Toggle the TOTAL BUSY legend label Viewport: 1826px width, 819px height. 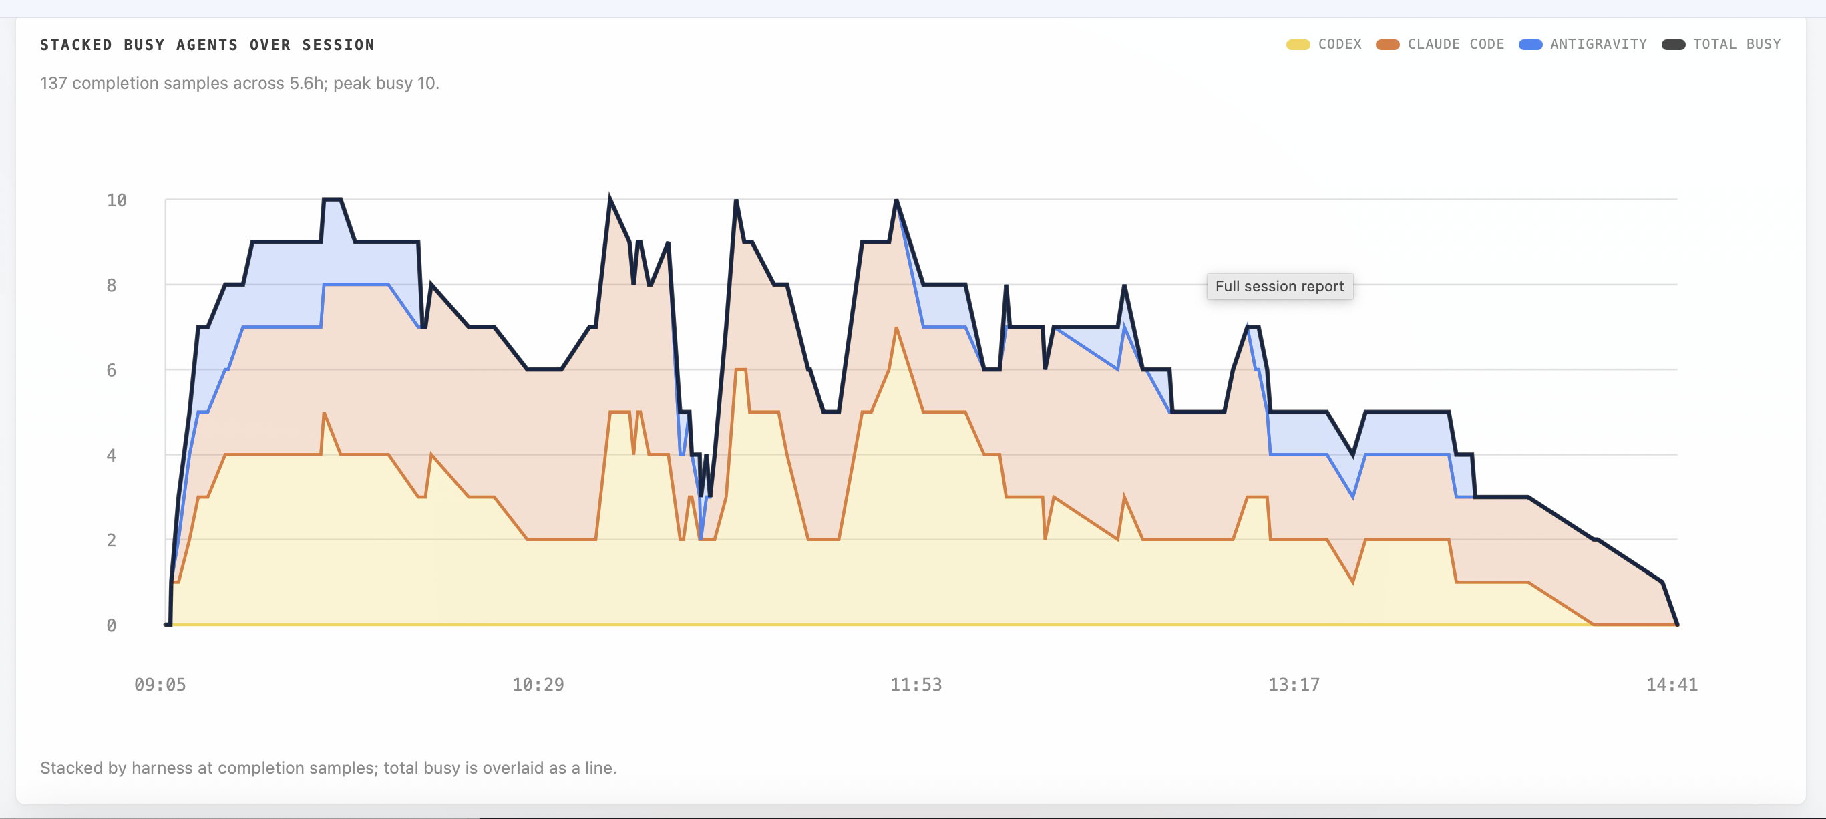1737,44
